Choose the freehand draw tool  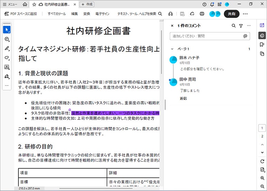(x=7, y=58)
